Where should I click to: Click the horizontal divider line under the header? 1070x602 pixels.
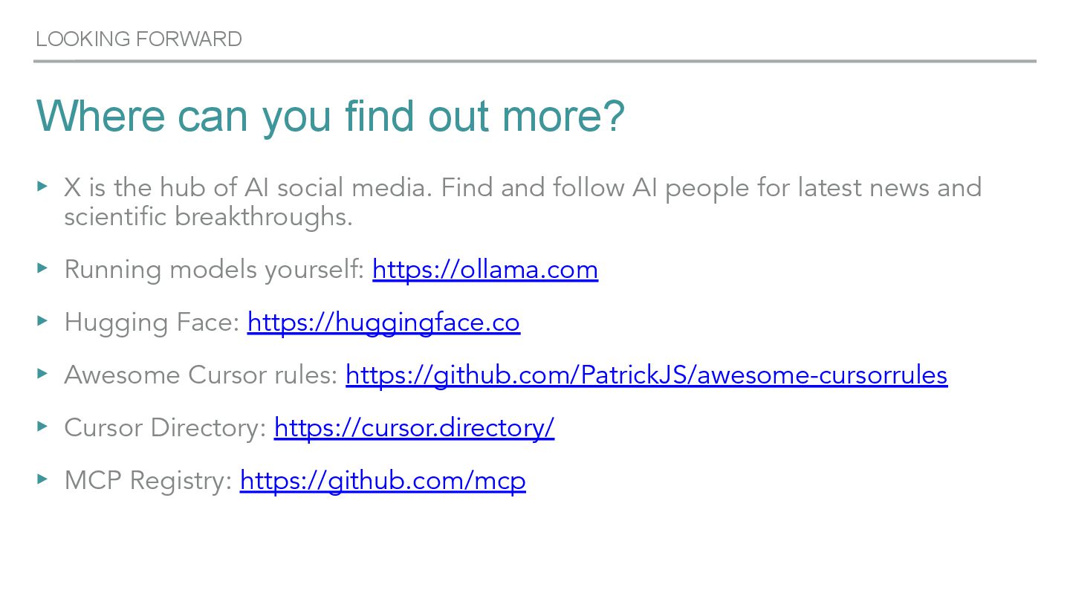(x=535, y=61)
